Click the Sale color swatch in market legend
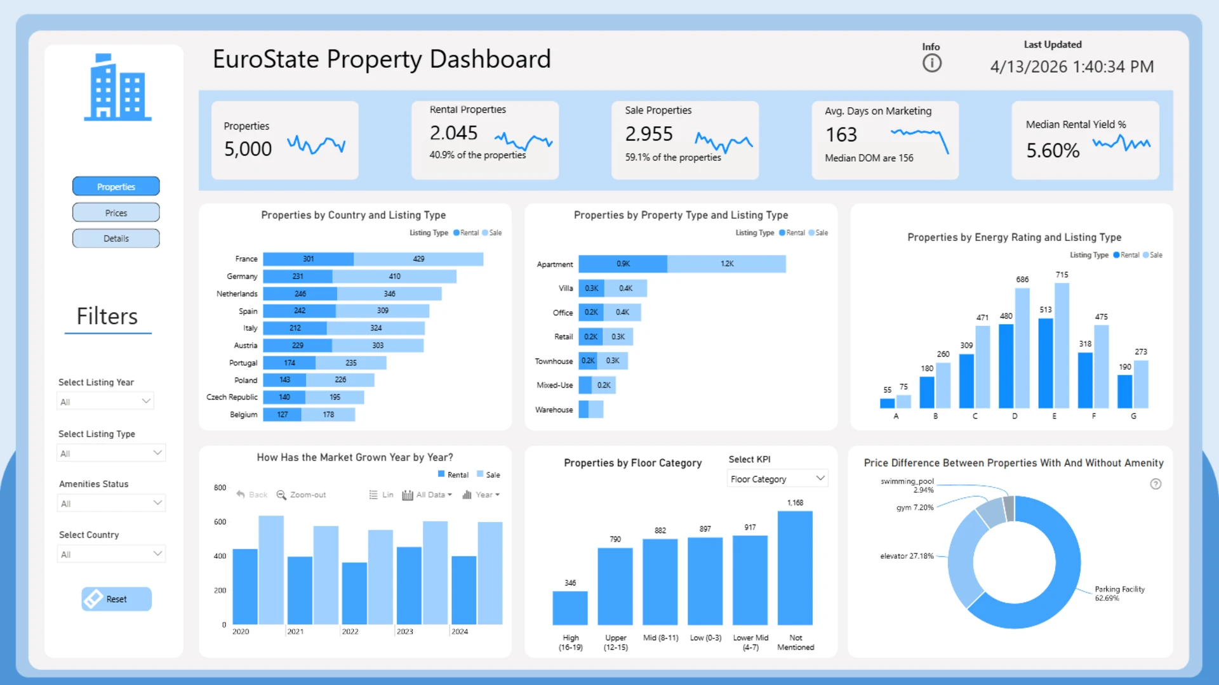Screen dimensions: 1219x685 point(481,474)
